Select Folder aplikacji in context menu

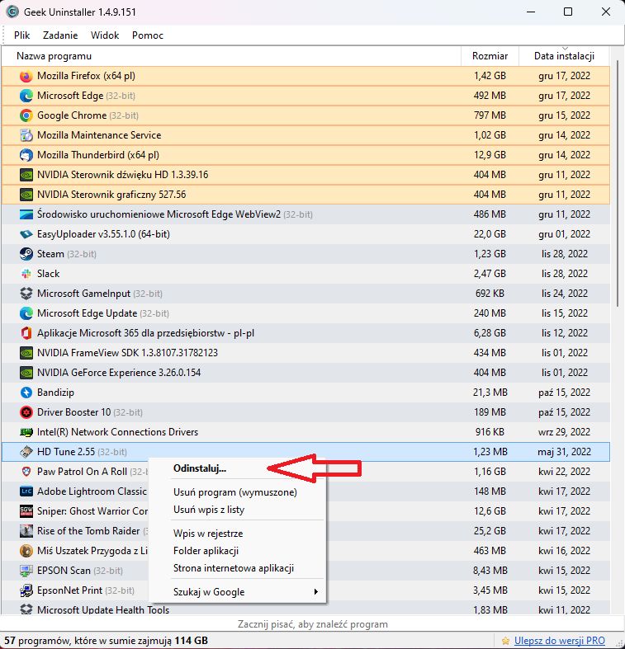[206, 551]
